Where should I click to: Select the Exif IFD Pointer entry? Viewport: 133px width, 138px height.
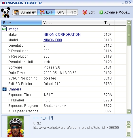coord(20,84)
